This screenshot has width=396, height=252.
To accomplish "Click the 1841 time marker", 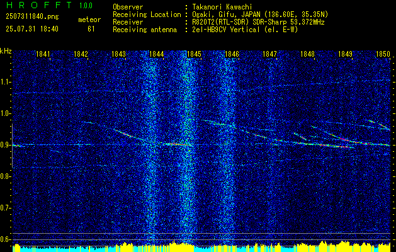I will point(43,54).
